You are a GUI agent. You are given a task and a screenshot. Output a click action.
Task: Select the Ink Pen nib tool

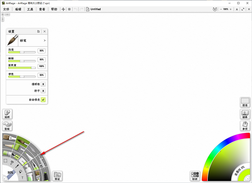tap(35, 165)
